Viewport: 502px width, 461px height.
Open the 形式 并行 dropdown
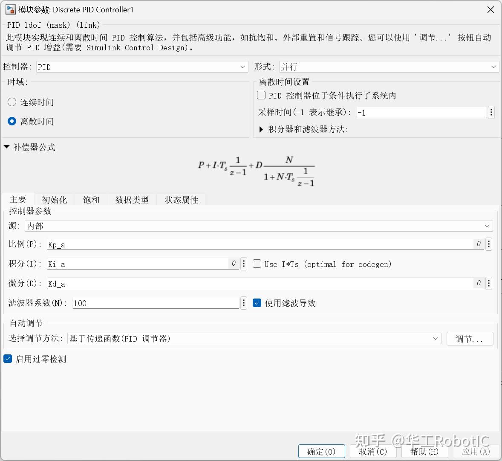[493, 67]
